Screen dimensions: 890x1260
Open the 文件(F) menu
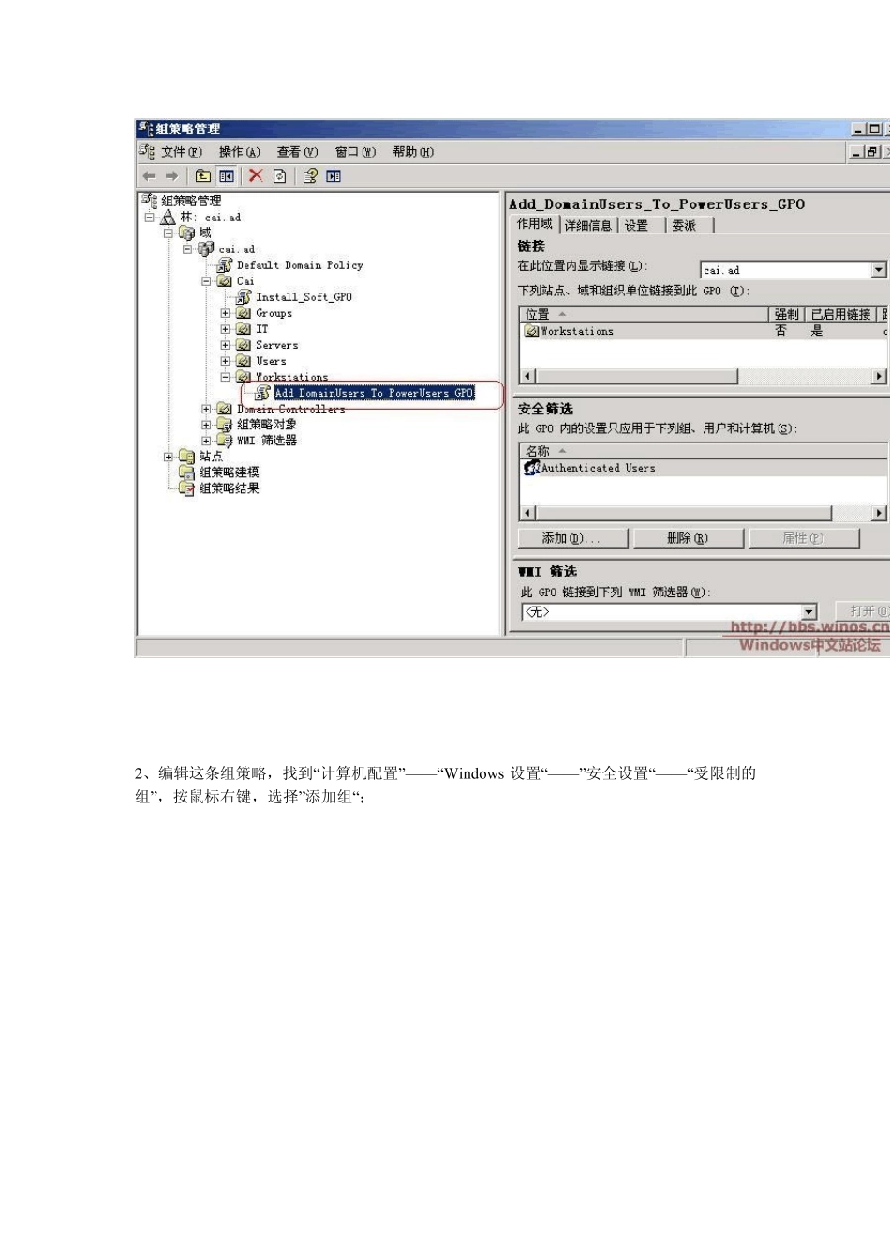coord(181,152)
